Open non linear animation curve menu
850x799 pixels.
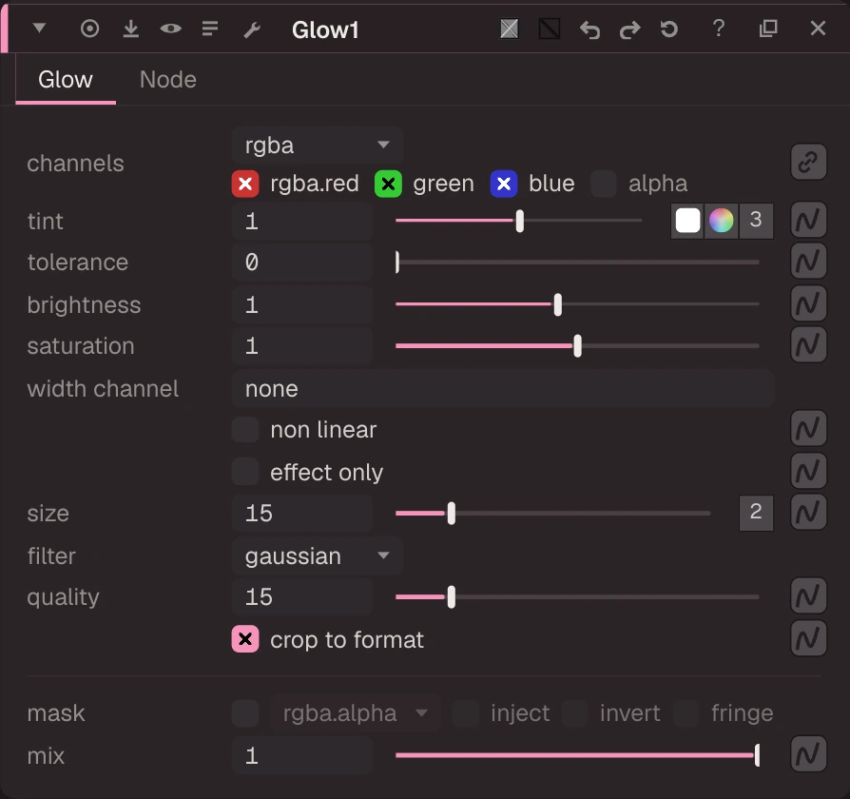pos(808,429)
